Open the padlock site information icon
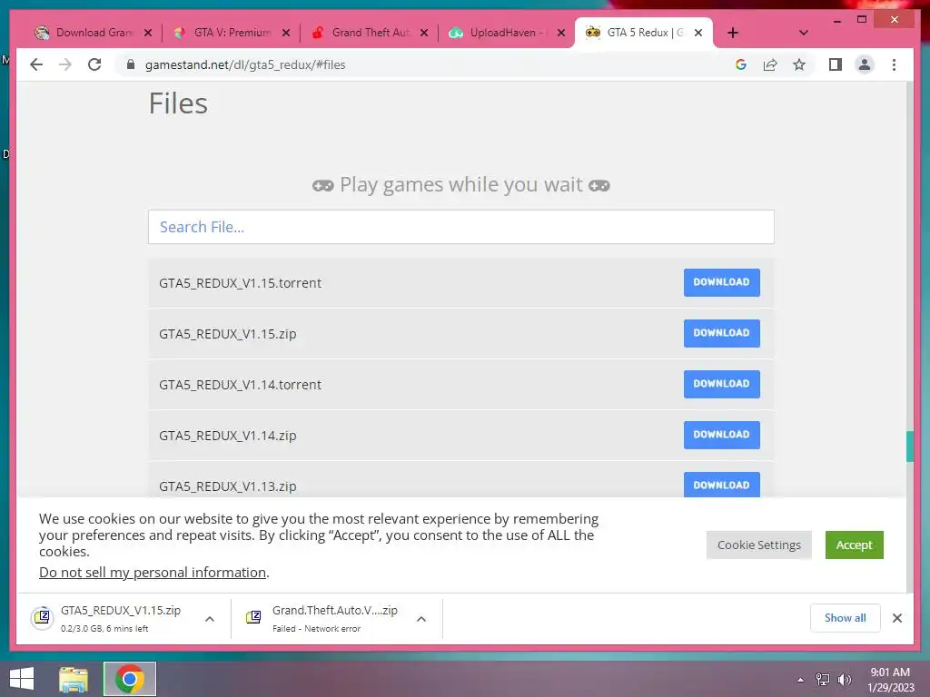This screenshot has width=930, height=697. pyautogui.click(x=131, y=64)
